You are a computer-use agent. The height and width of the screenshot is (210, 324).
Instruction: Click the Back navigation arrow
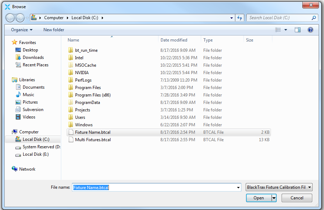coord(10,17)
